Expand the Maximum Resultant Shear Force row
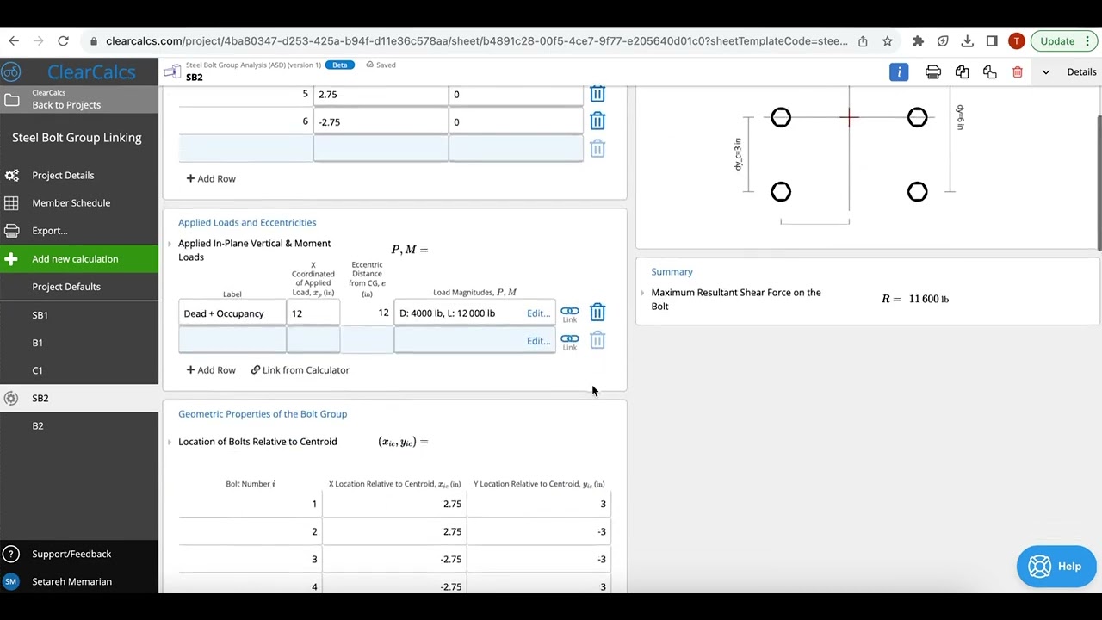 point(642,293)
